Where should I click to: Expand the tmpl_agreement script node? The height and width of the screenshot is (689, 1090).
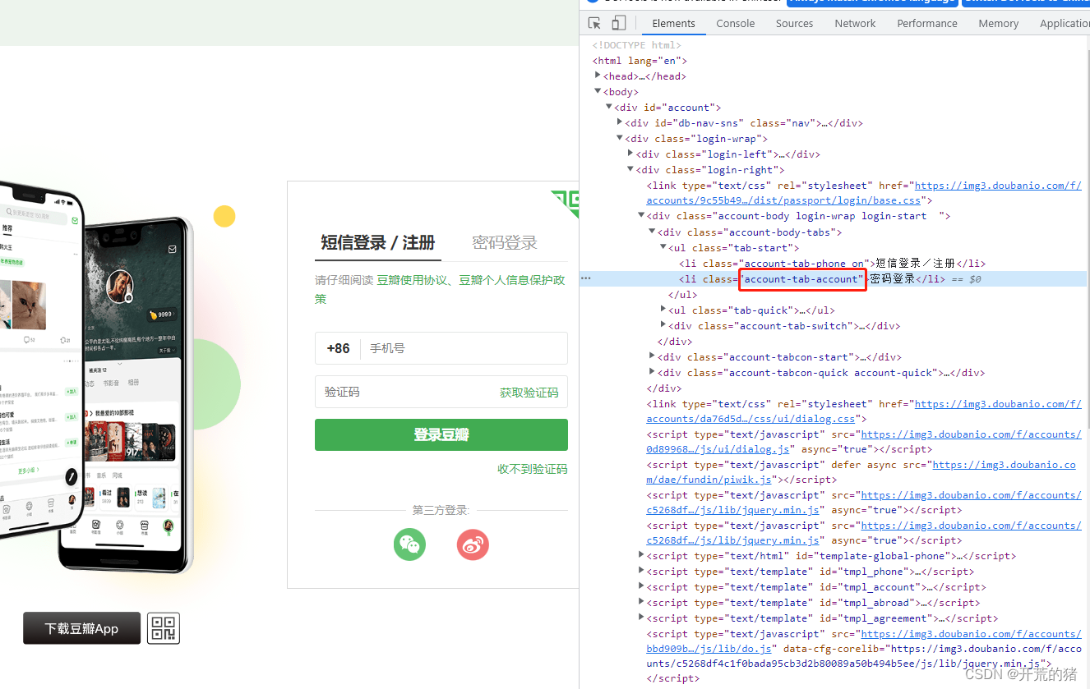pos(641,618)
